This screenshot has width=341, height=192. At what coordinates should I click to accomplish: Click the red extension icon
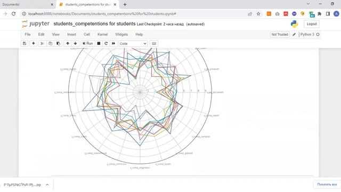286,14
